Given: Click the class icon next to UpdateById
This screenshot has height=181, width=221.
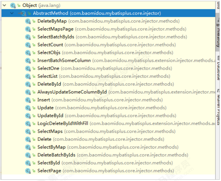Looking at the screenshot, I should 27,116.
